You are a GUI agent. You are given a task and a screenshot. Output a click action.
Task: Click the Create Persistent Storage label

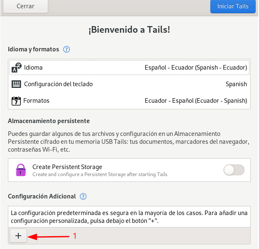click(x=67, y=167)
